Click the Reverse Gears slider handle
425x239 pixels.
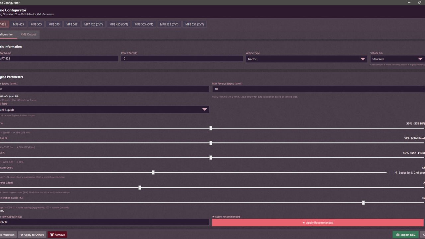[140, 188]
